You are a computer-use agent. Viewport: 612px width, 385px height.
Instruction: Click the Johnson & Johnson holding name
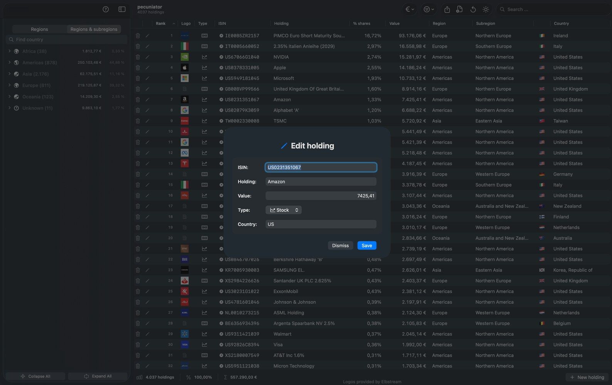coord(294,302)
